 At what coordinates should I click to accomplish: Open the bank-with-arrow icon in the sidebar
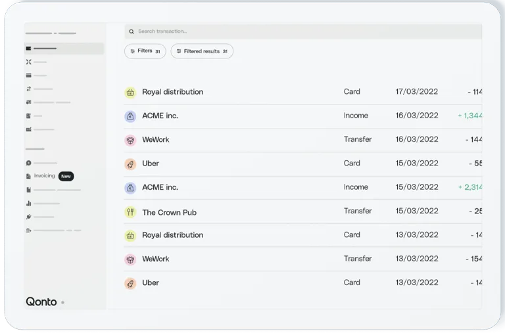29,231
